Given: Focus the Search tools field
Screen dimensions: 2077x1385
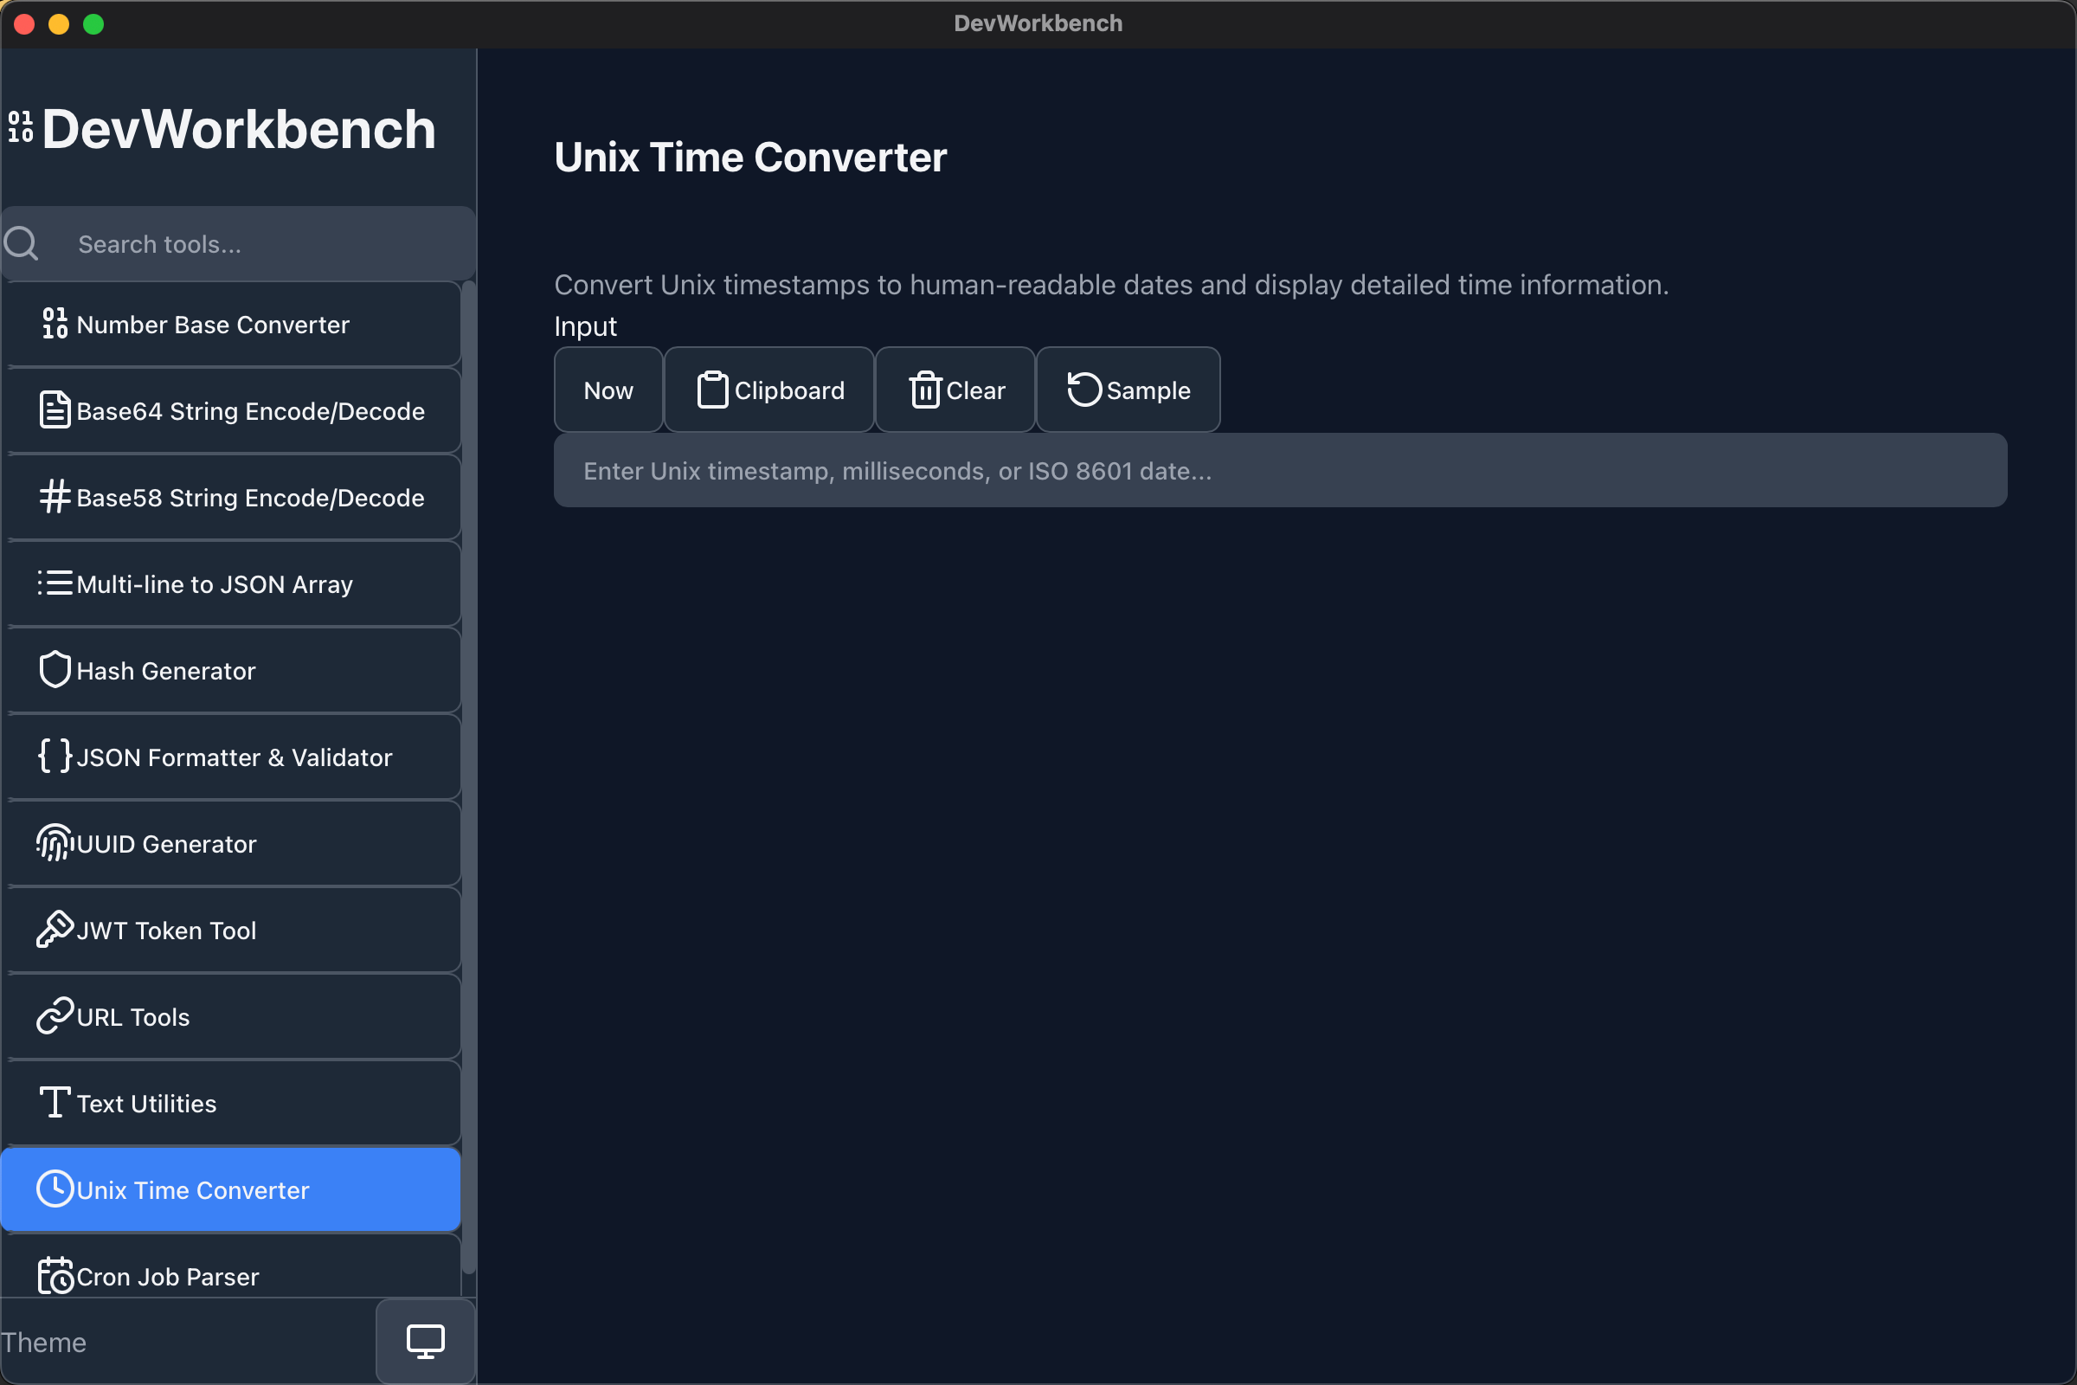Looking at the screenshot, I should [239, 244].
